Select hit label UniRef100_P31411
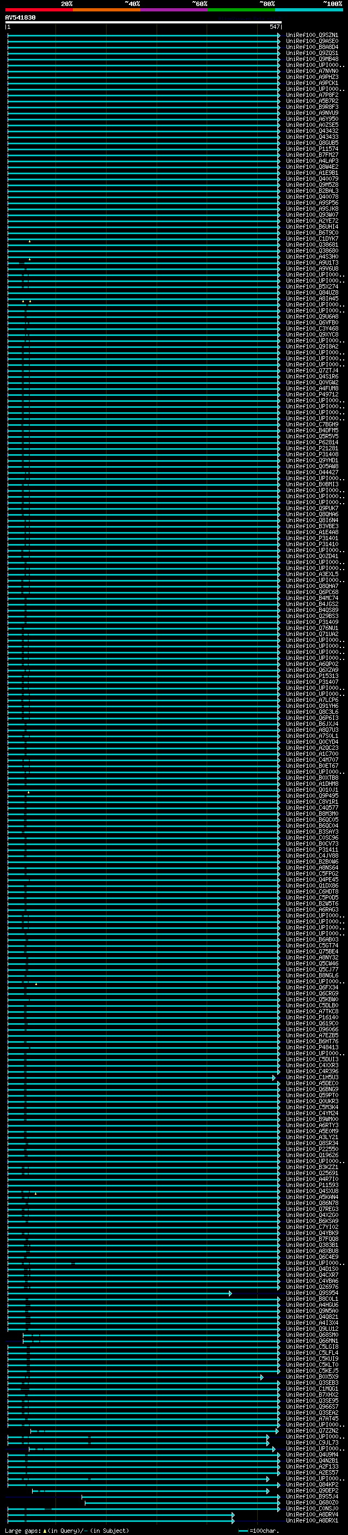The height and width of the screenshot is (1535, 348). click(x=312, y=849)
